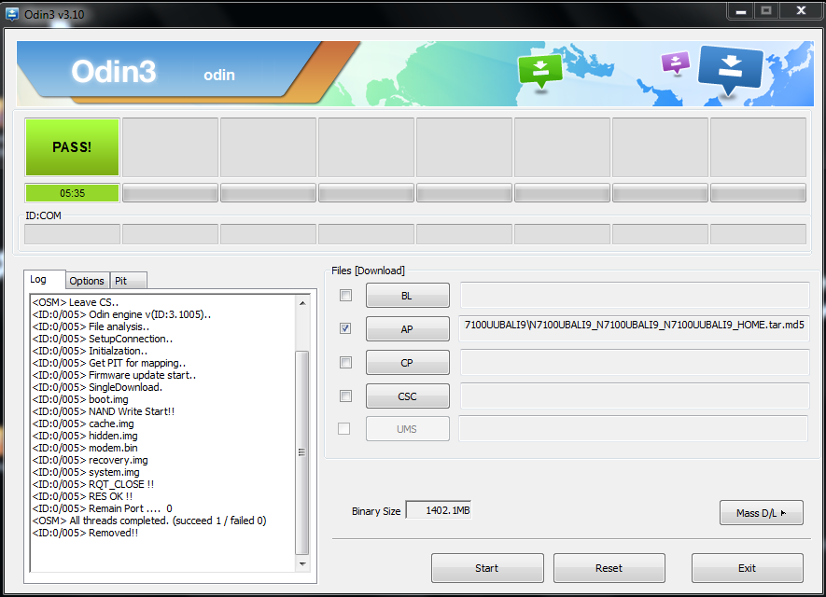Image resolution: width=826 pixels, height=597 pixels.
Task: Click the green PASS! status box
Action: 72,146
